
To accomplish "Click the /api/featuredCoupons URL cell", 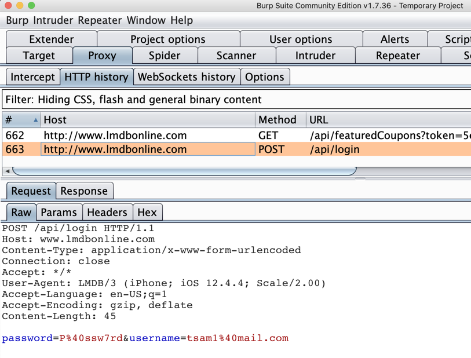I will pos(388,136).
